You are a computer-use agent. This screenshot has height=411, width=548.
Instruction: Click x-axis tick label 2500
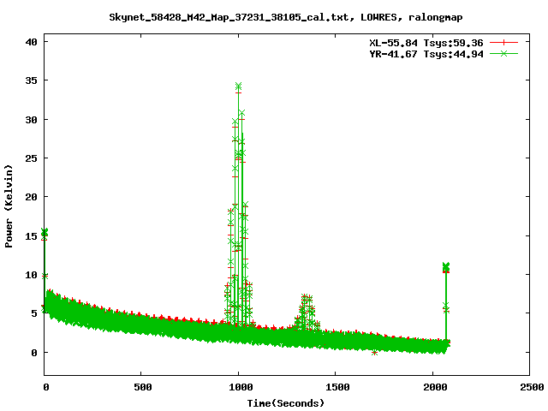coord(532,387)
